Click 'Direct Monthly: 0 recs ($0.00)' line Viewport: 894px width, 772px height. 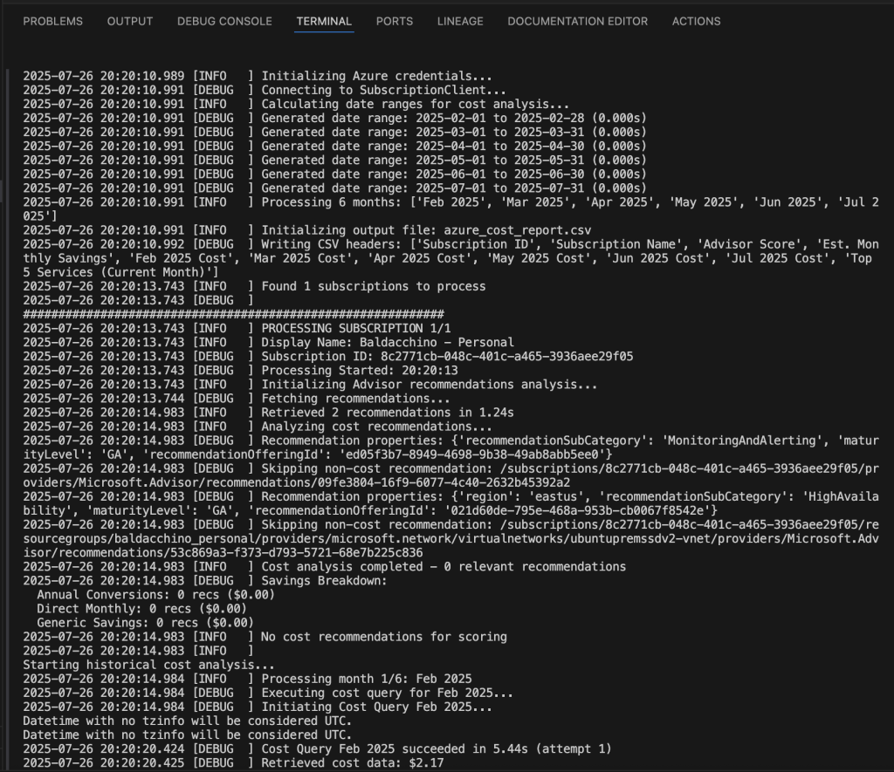pos(142,609)
